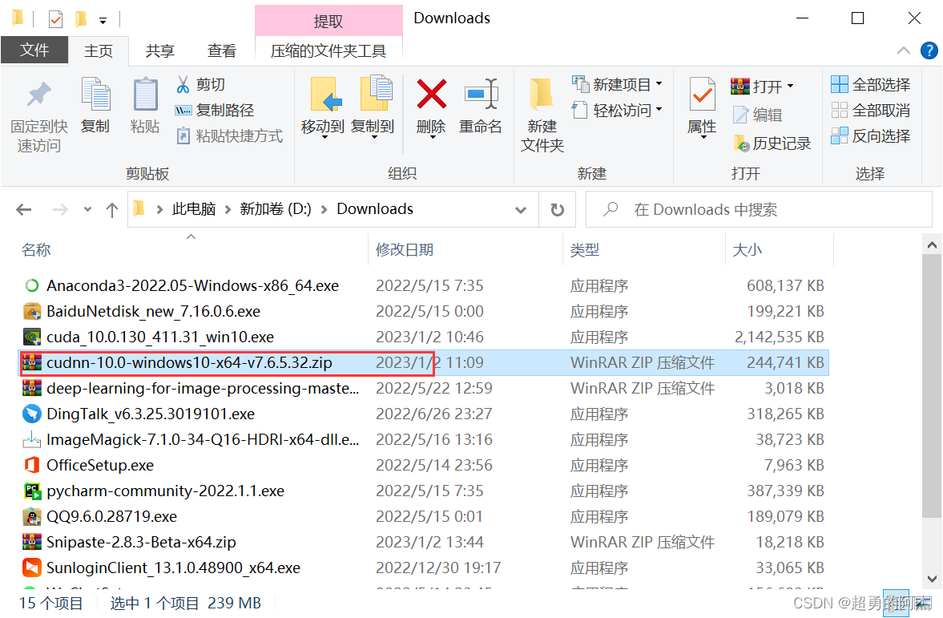Open the Quick Access Toolbar customize dropdown

pos(103,21)
